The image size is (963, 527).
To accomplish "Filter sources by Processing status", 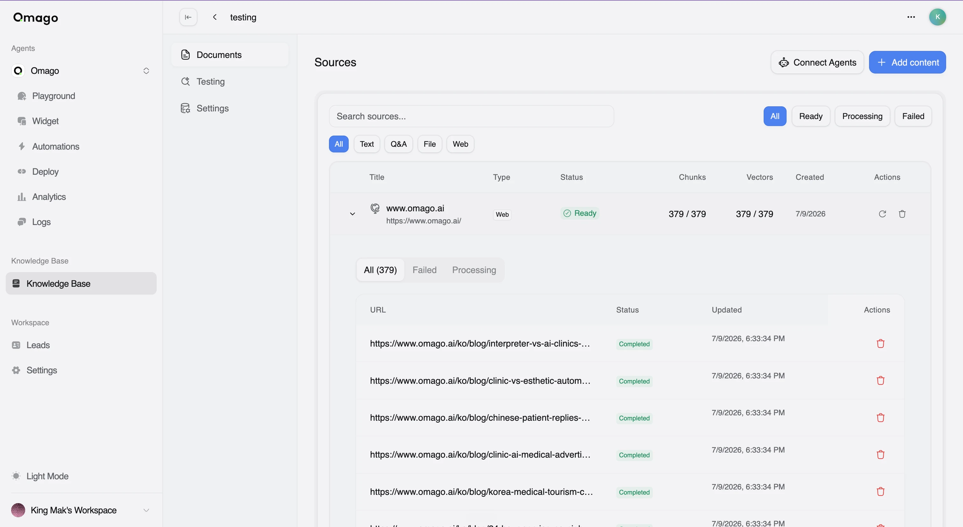I will pyautogui.click(x=862, y=116).
